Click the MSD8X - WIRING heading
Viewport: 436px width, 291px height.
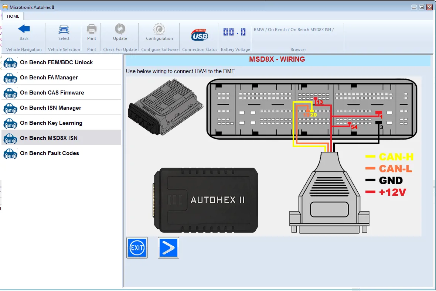[277, 59]
